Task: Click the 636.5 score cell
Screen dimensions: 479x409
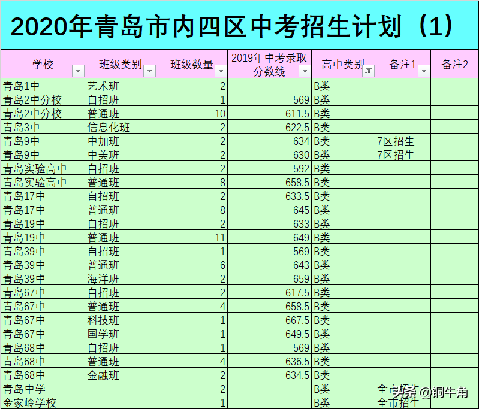Action: [269, 361]
